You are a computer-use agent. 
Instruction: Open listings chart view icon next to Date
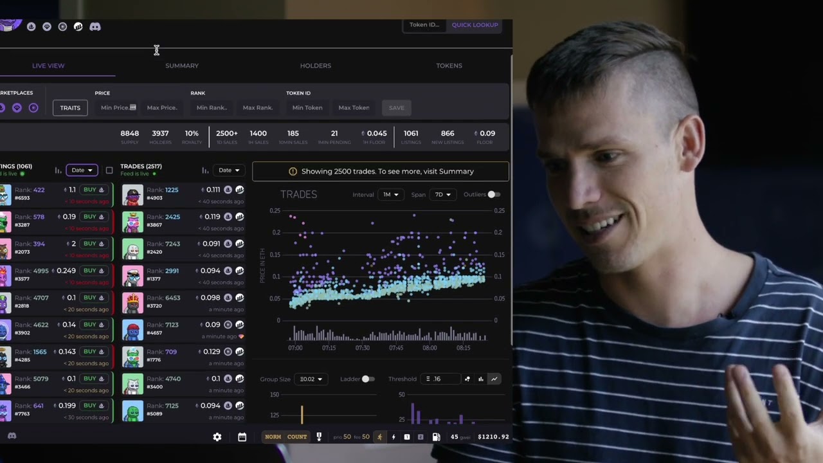58,170
